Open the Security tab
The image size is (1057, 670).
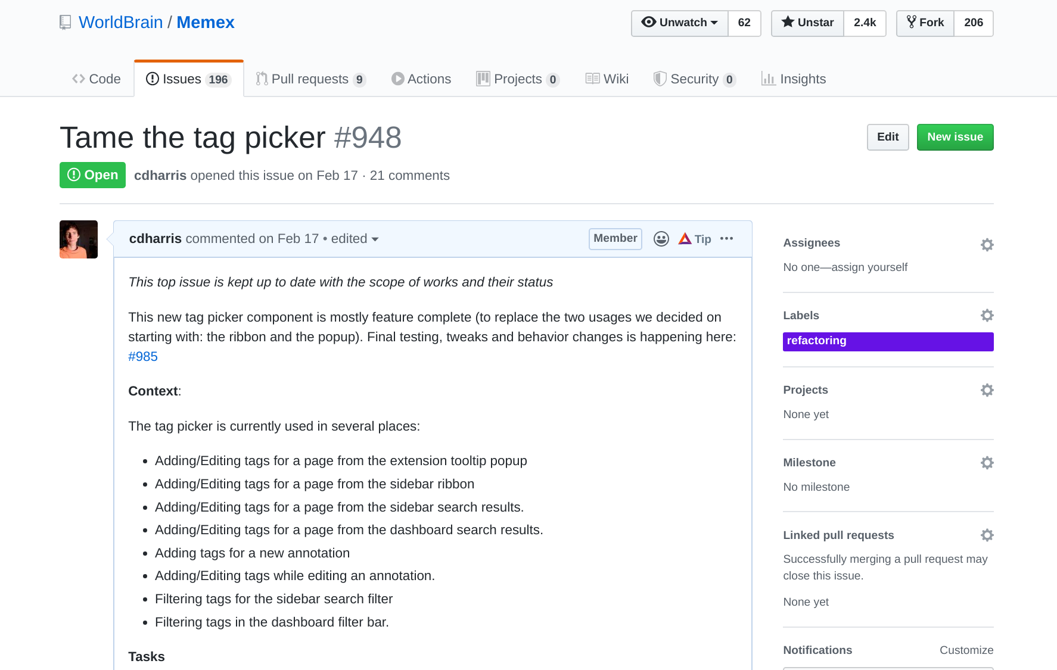(695, 79)
